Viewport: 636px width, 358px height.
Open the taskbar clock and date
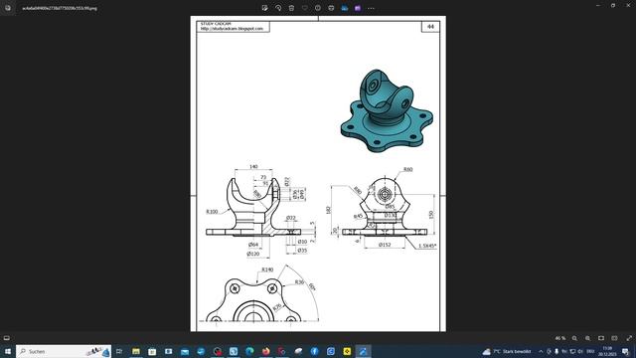pyautogui.click(x=607, y=351)
